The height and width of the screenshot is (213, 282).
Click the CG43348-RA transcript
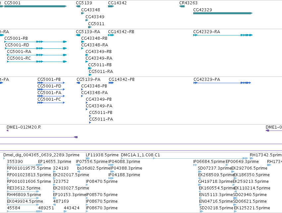click(x=82, y=48)
